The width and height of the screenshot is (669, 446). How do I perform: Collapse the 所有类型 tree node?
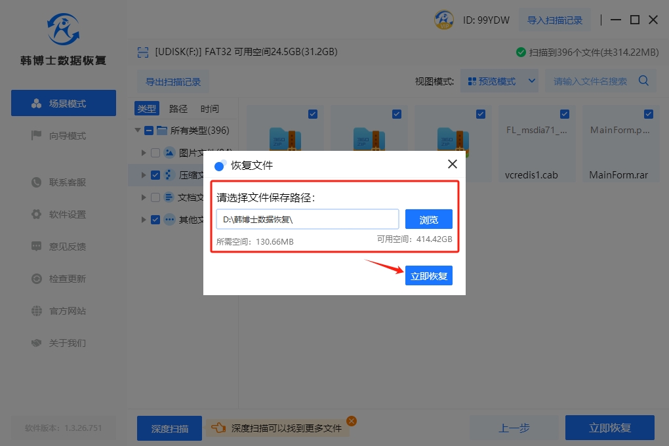[138, 131]
